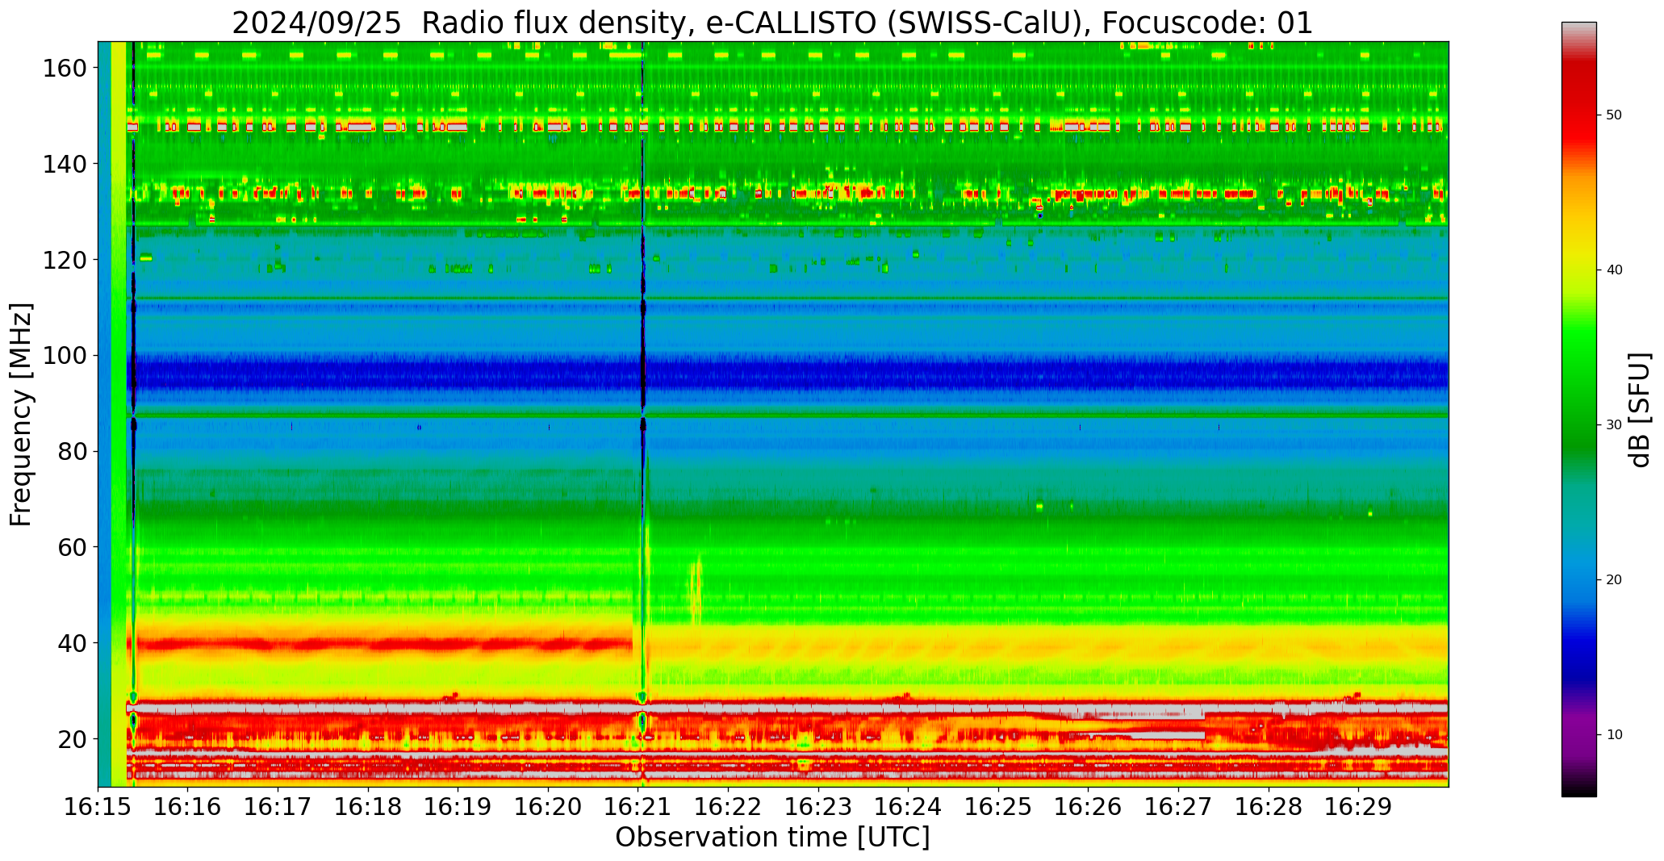Click the 16:27 time tick label

(1178, 807)
